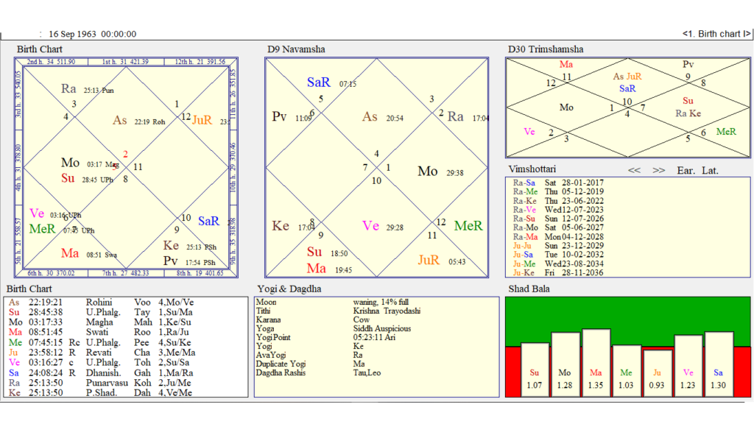
Task: Click the Moon row 'waning, 14% full'
Action: click(x=332, y=303)
